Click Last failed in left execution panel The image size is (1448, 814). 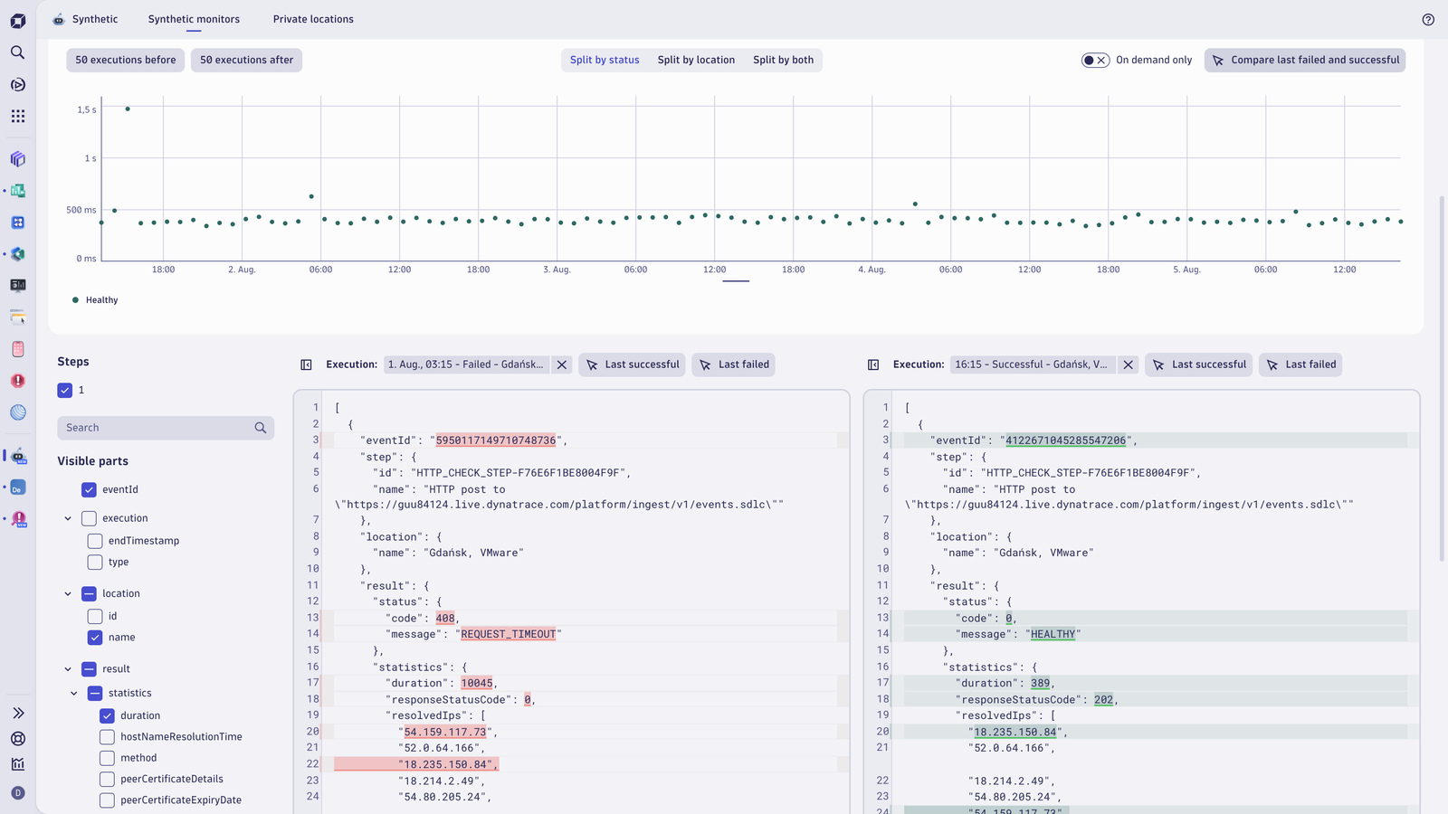point(733,364)
